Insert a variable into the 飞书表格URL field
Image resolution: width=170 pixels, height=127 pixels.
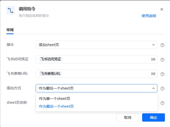[x=153, y=74]
